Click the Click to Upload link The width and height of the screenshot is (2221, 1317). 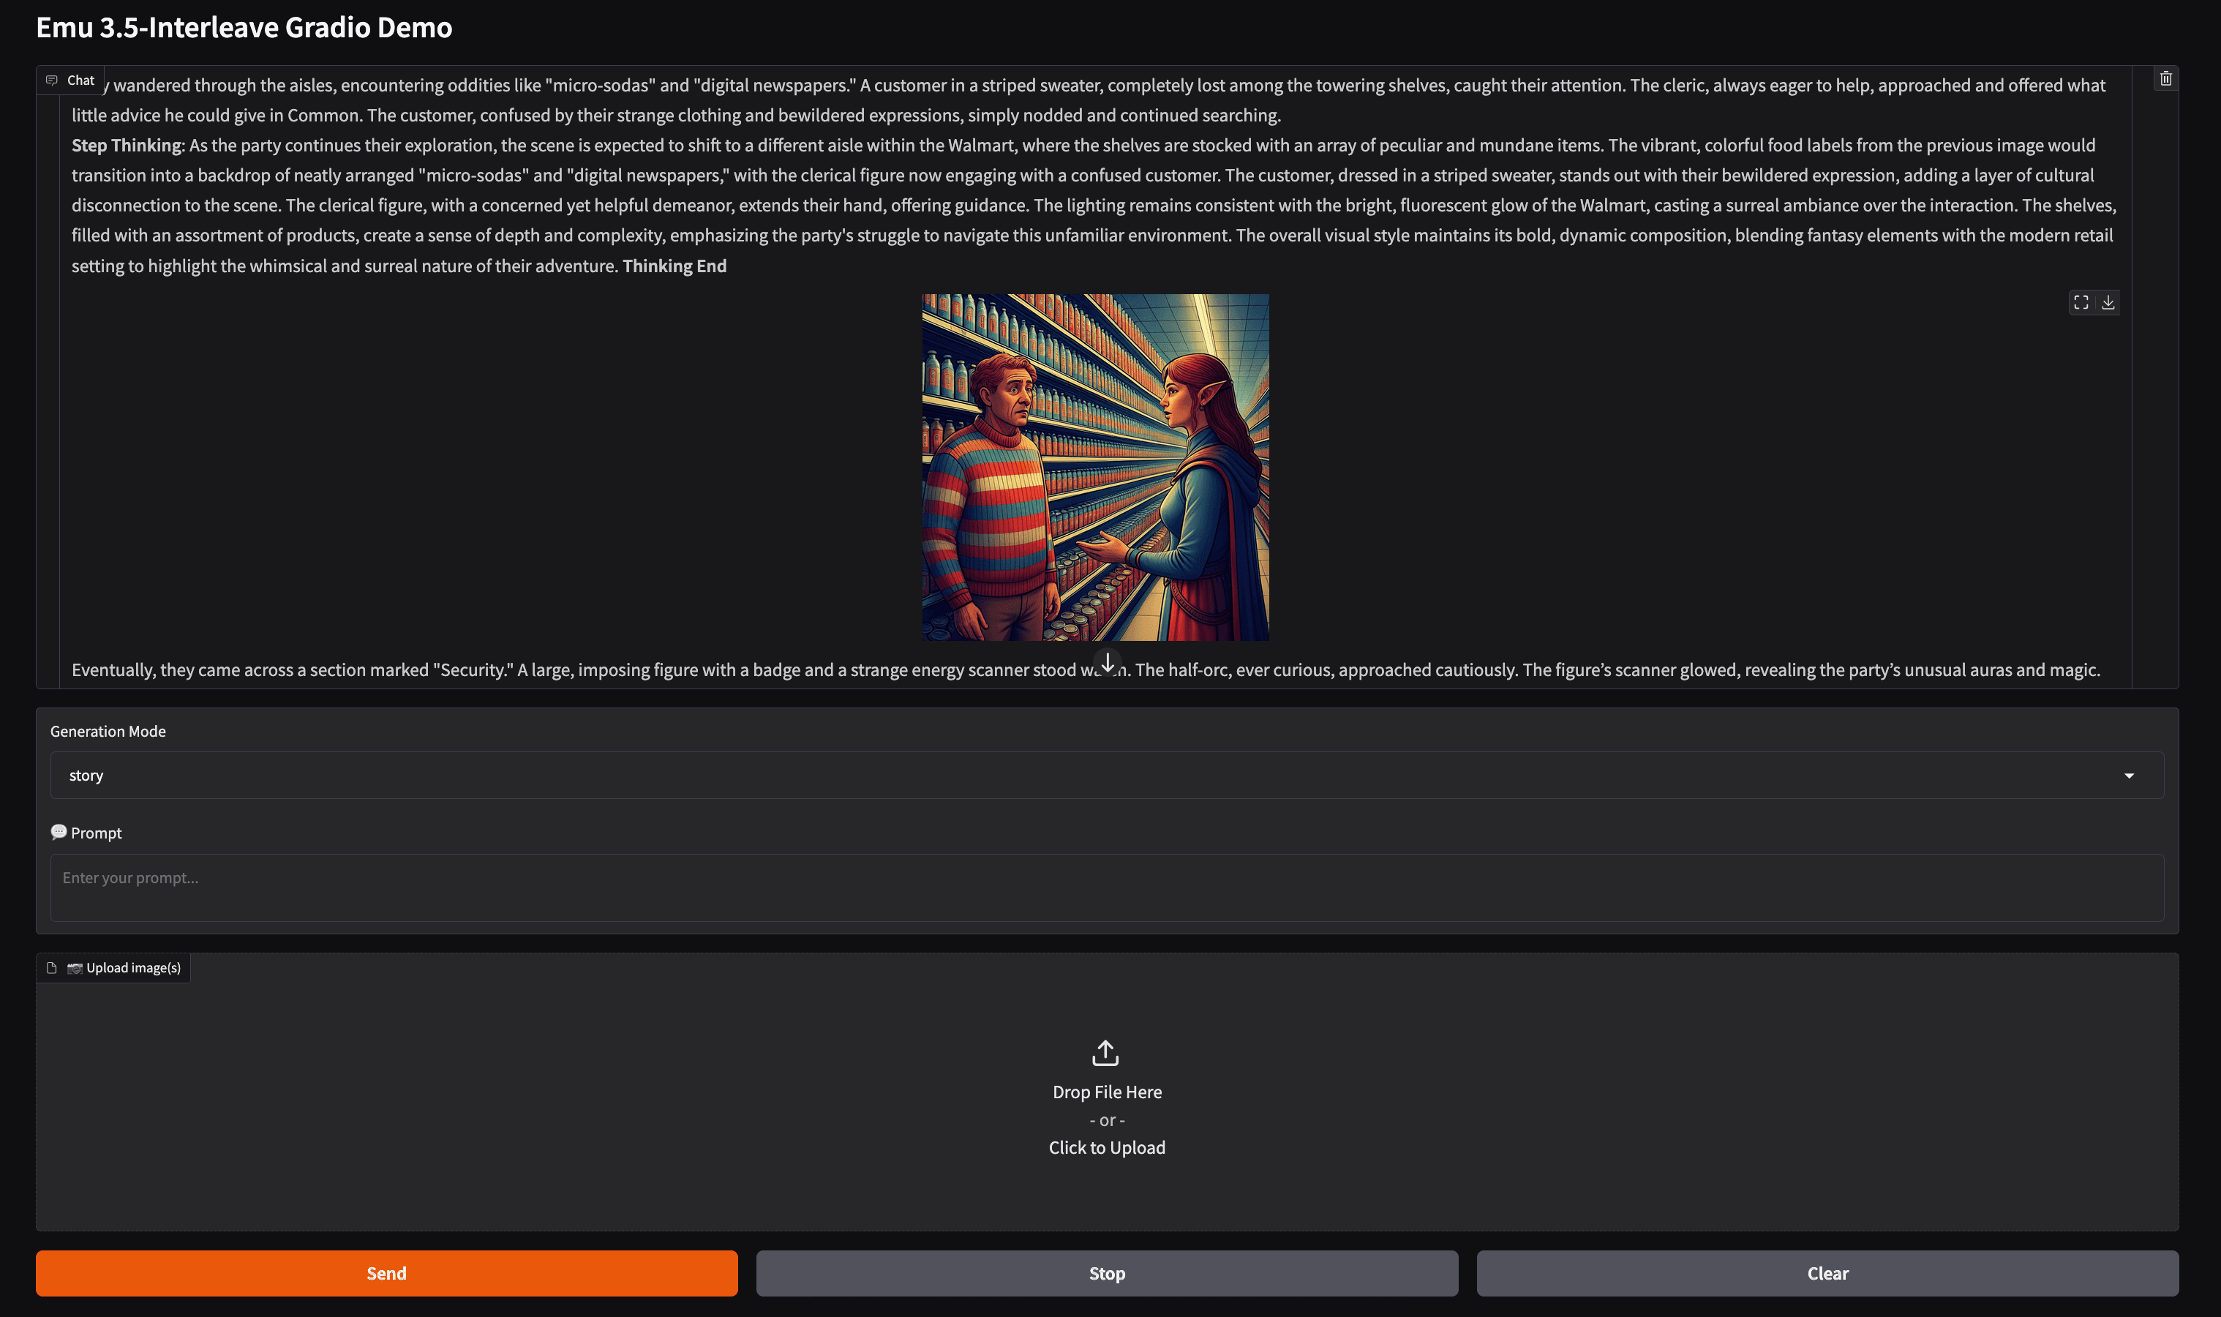(x=1107, y=1147)
